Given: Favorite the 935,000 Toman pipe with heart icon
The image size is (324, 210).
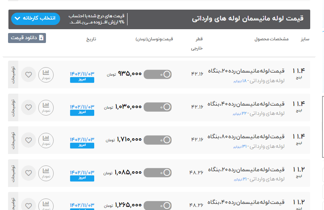Looking at the screenshot, I should [28, 74].
